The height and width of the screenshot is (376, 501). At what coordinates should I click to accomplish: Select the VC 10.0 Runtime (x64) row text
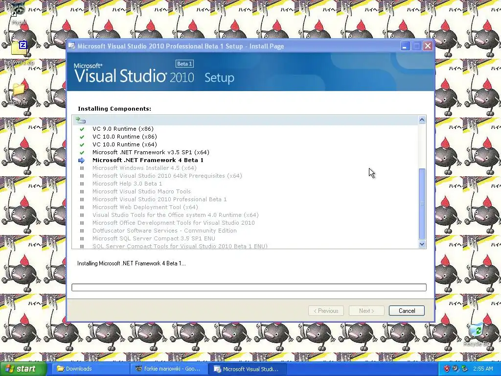pos(125,144)
